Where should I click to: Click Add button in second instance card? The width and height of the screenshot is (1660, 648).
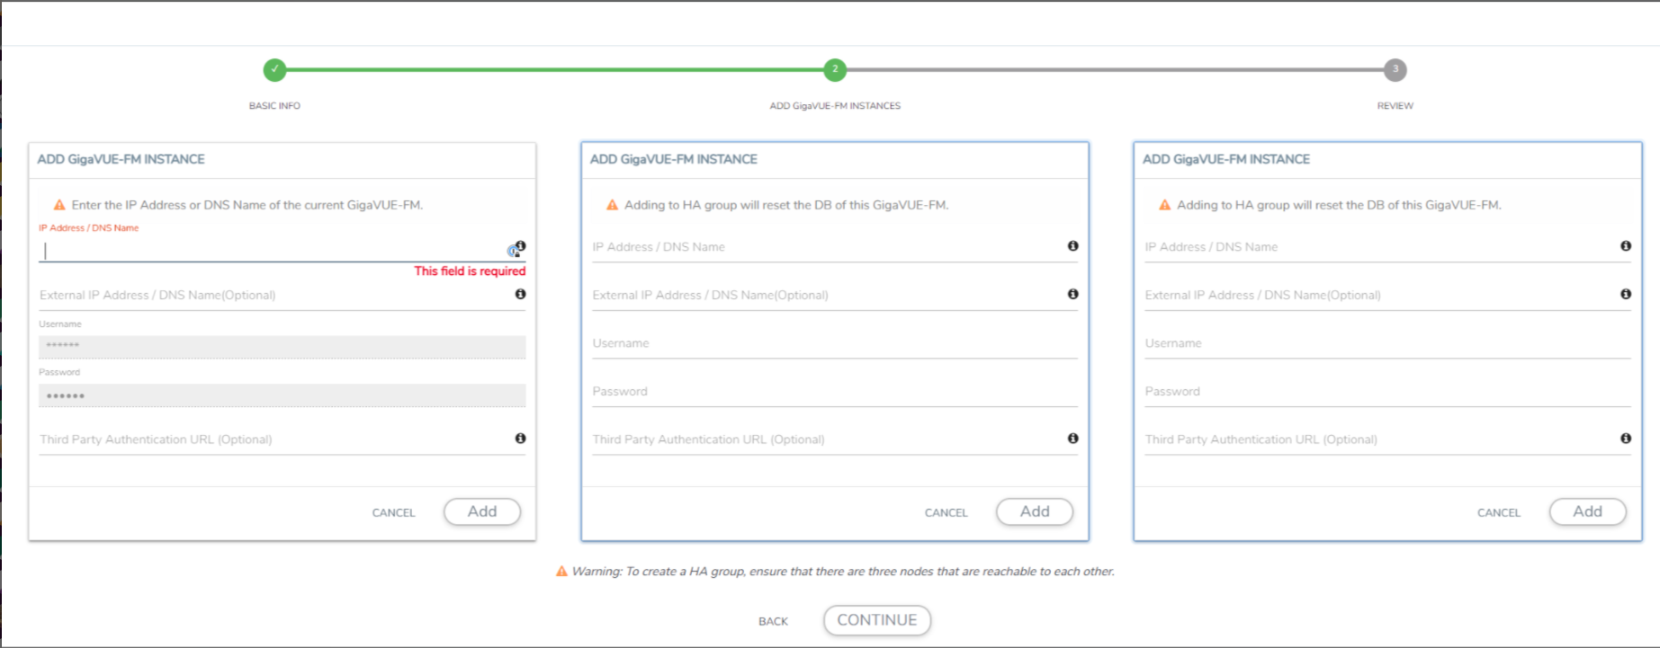(x=1035, y=511)
